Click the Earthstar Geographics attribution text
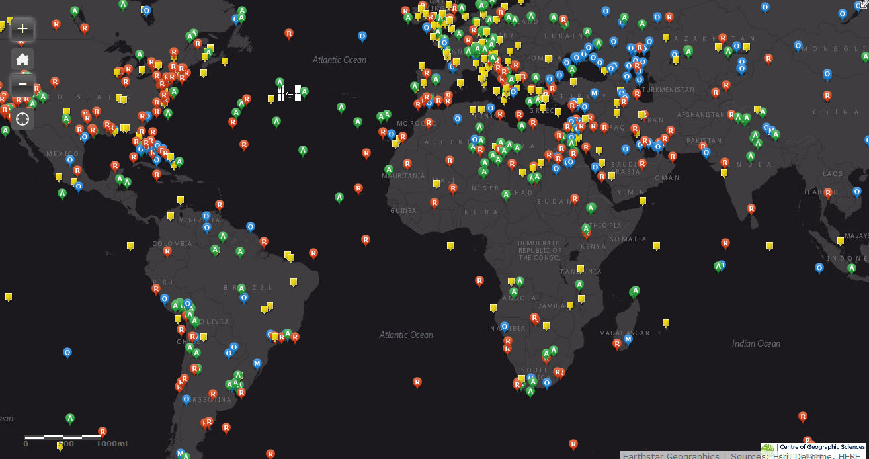Image resolution: width=869 pixels, height=459 pixels. point(671,456)
